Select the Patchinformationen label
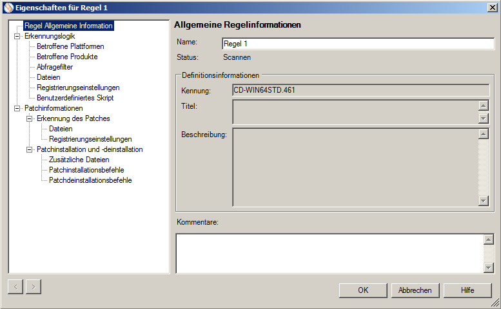This screenshot has width=501, height=309. pyautogui.click(x=54, y=108)
